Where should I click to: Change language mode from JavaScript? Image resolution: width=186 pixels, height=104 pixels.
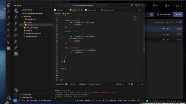click(x=112, y=101)
